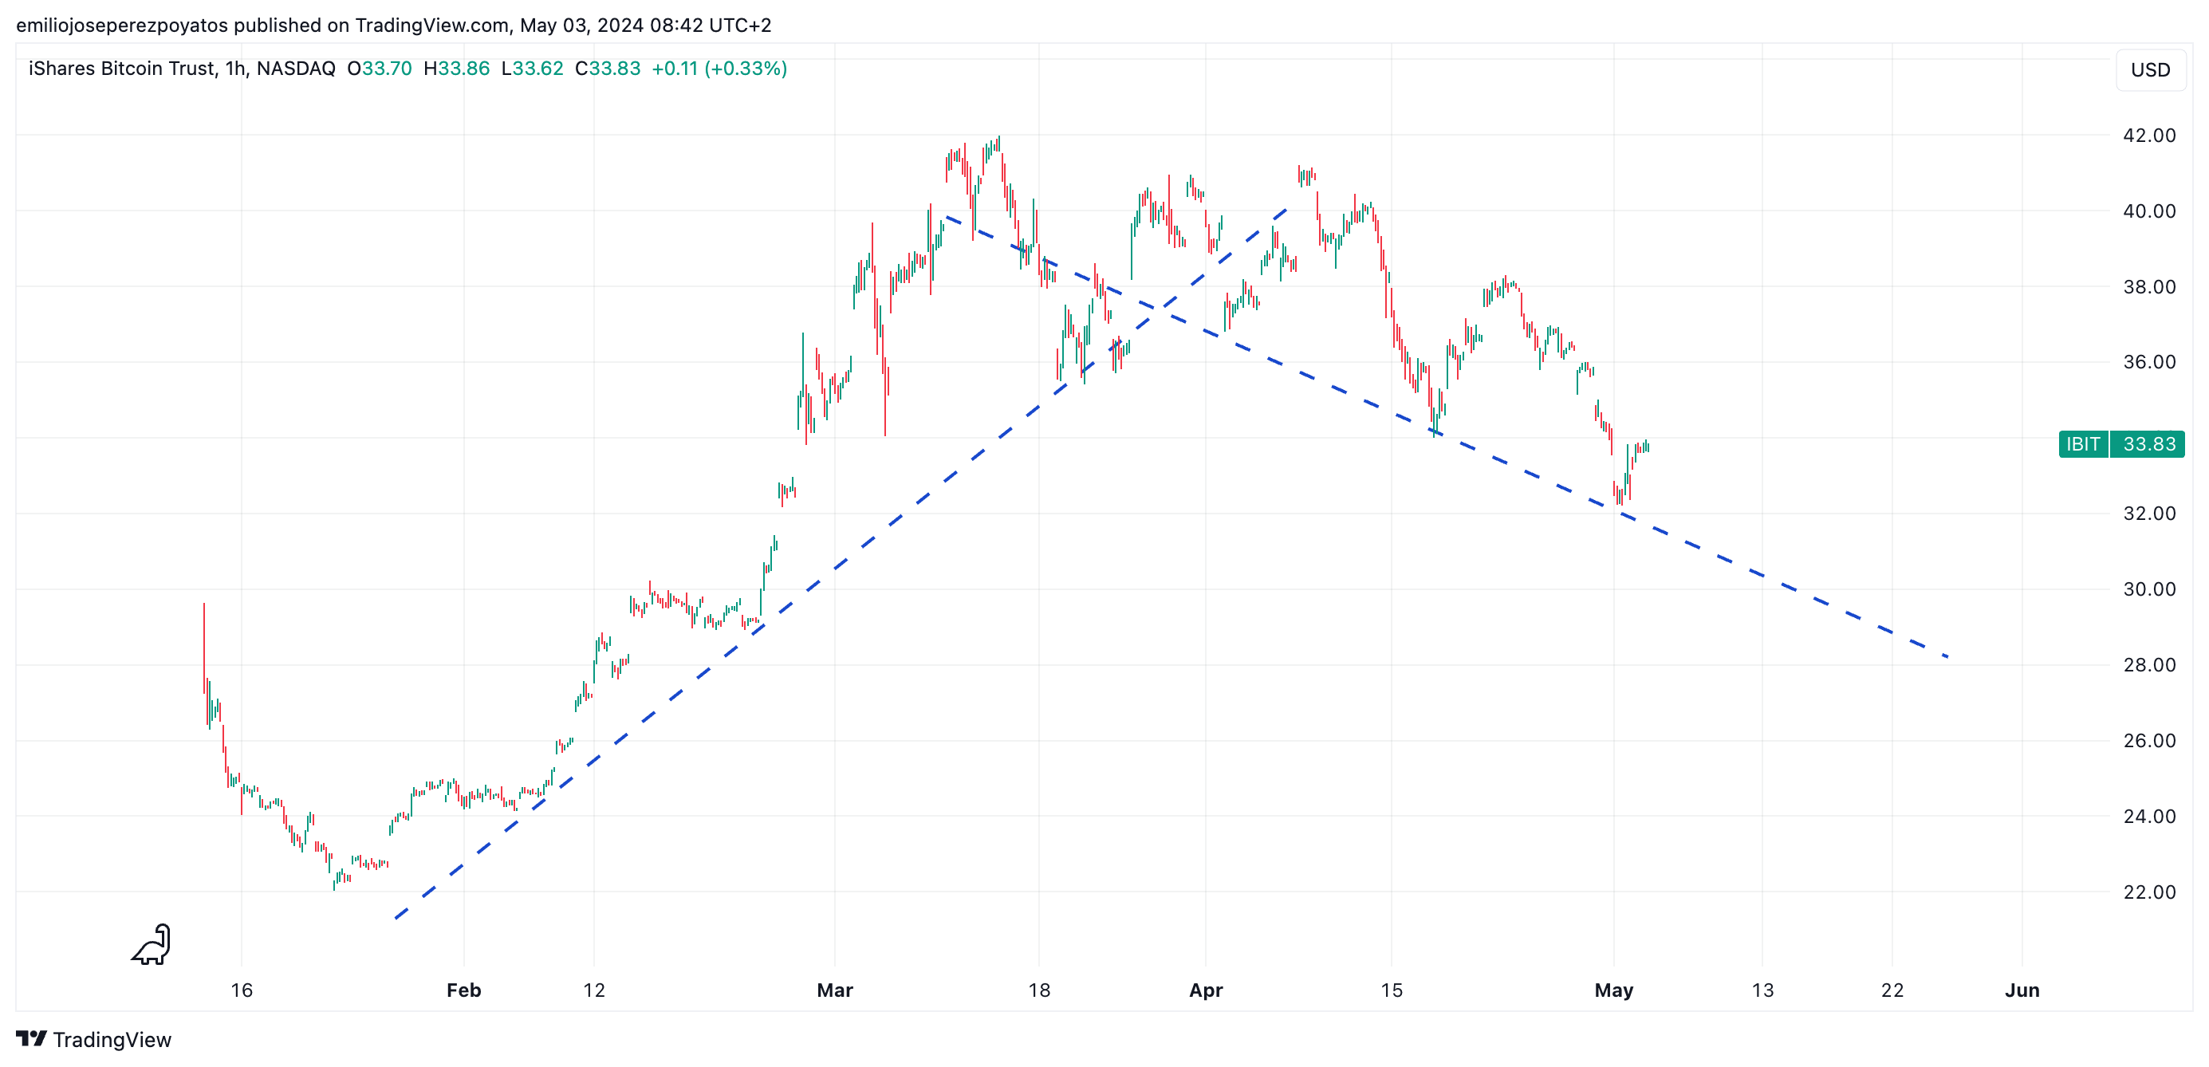Click the iShares Bitcoin Trust title
Viewport: 2209px width, 1067px height.
(123, 69)
